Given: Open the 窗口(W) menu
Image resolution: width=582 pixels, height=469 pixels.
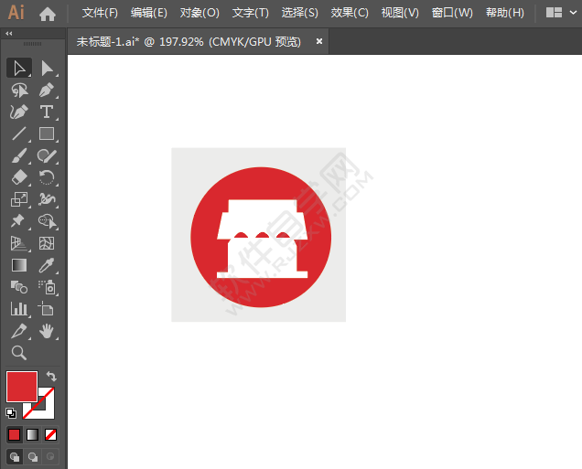Looking at the screenshot, I should [452, 13].
